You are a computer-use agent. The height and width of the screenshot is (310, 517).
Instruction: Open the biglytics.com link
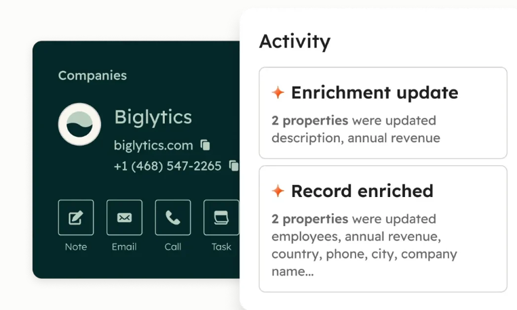(x=153, y=145)
